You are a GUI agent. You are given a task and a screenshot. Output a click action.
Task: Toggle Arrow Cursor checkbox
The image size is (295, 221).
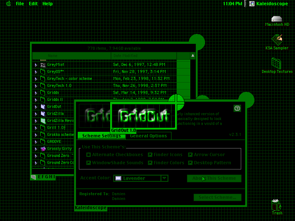coord(190,155)
